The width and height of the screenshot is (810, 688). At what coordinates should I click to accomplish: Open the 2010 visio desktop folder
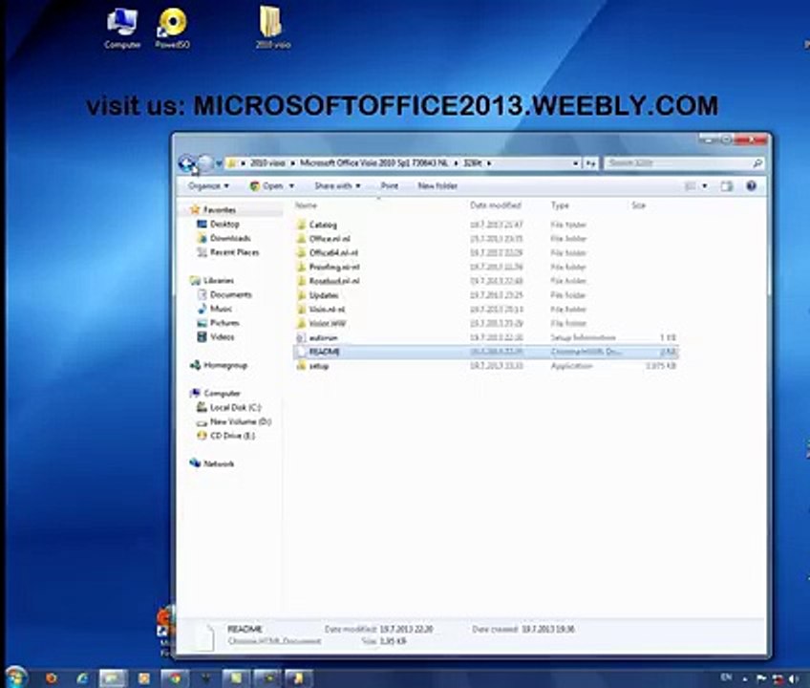tap(272, 28)
